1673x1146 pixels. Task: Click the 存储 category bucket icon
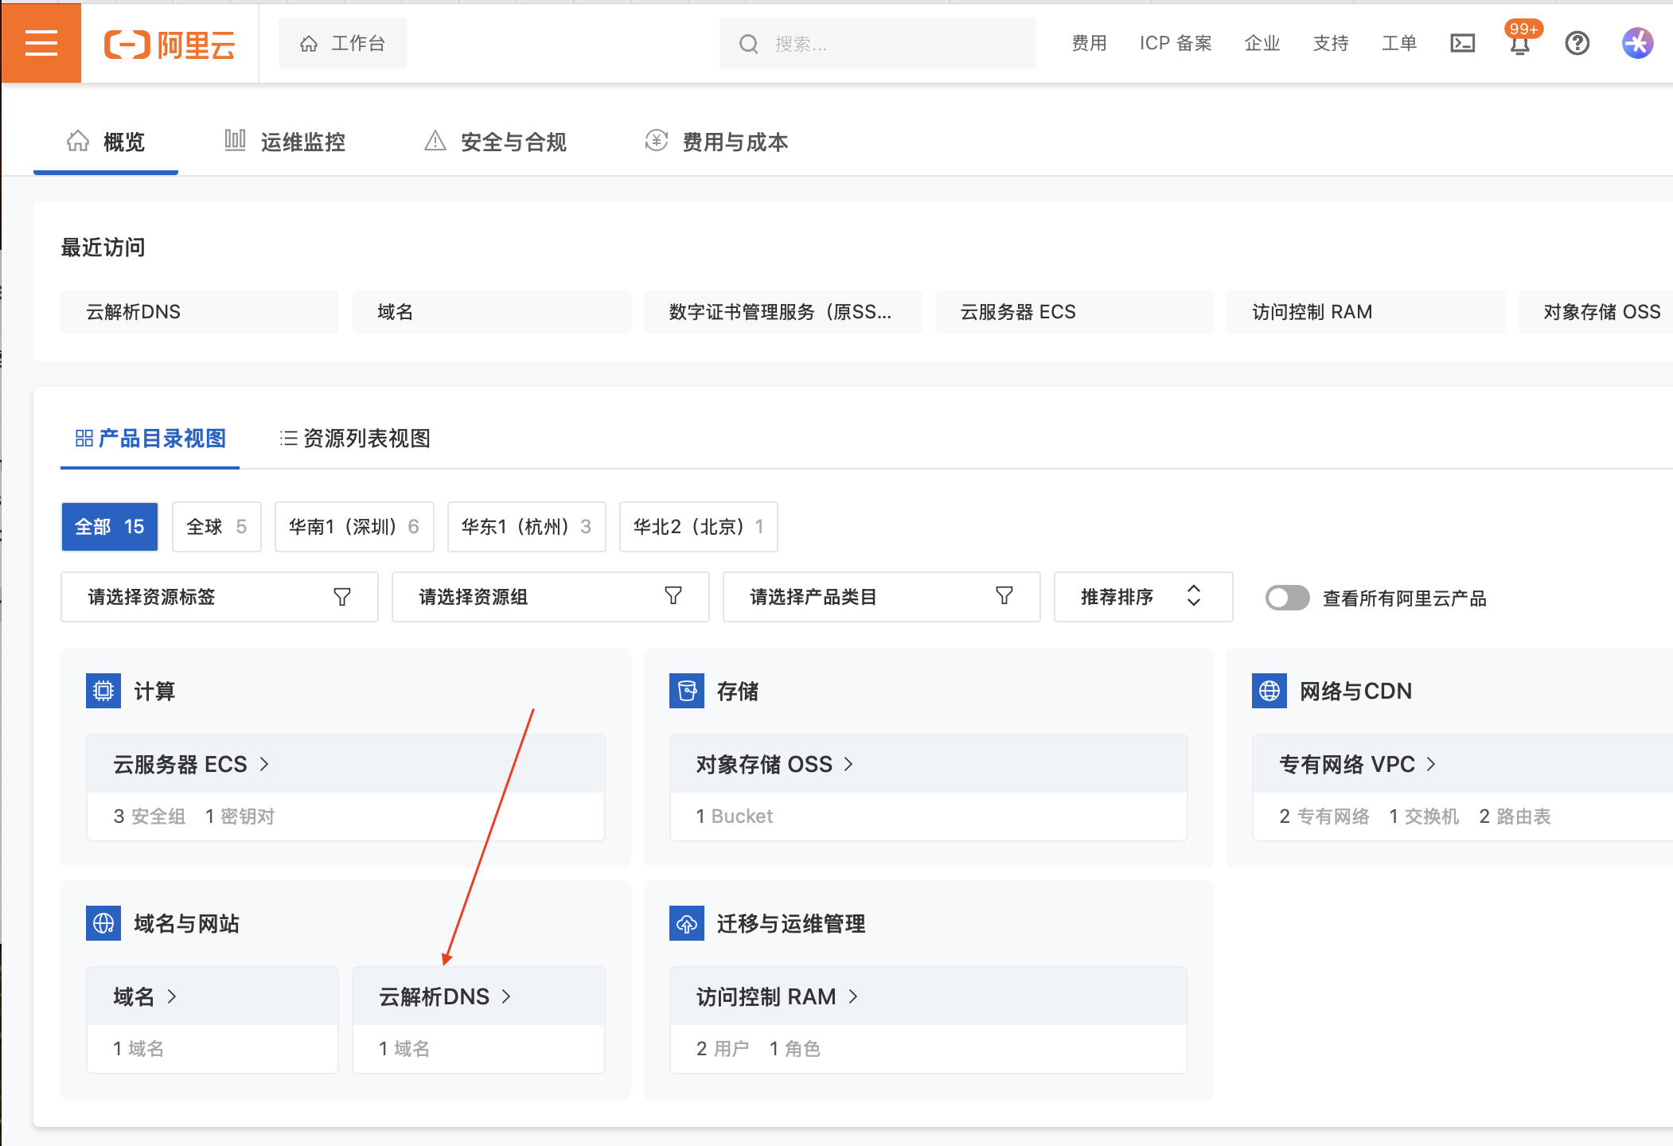687,691
